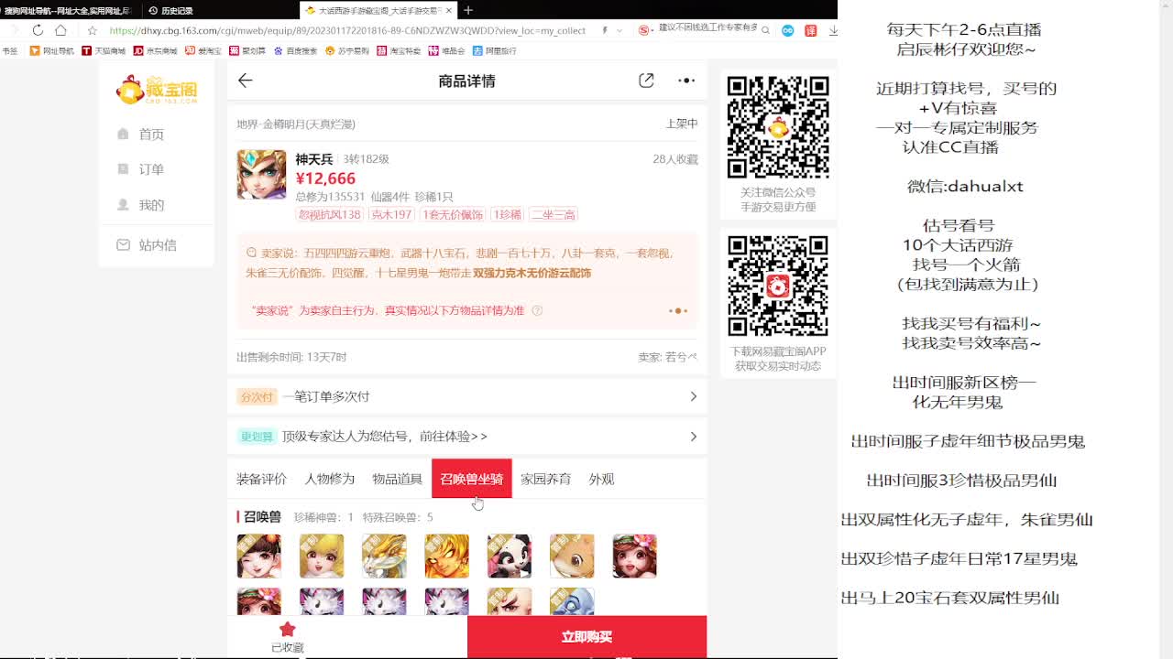Open the three-dots more menu

click(686, 81)
